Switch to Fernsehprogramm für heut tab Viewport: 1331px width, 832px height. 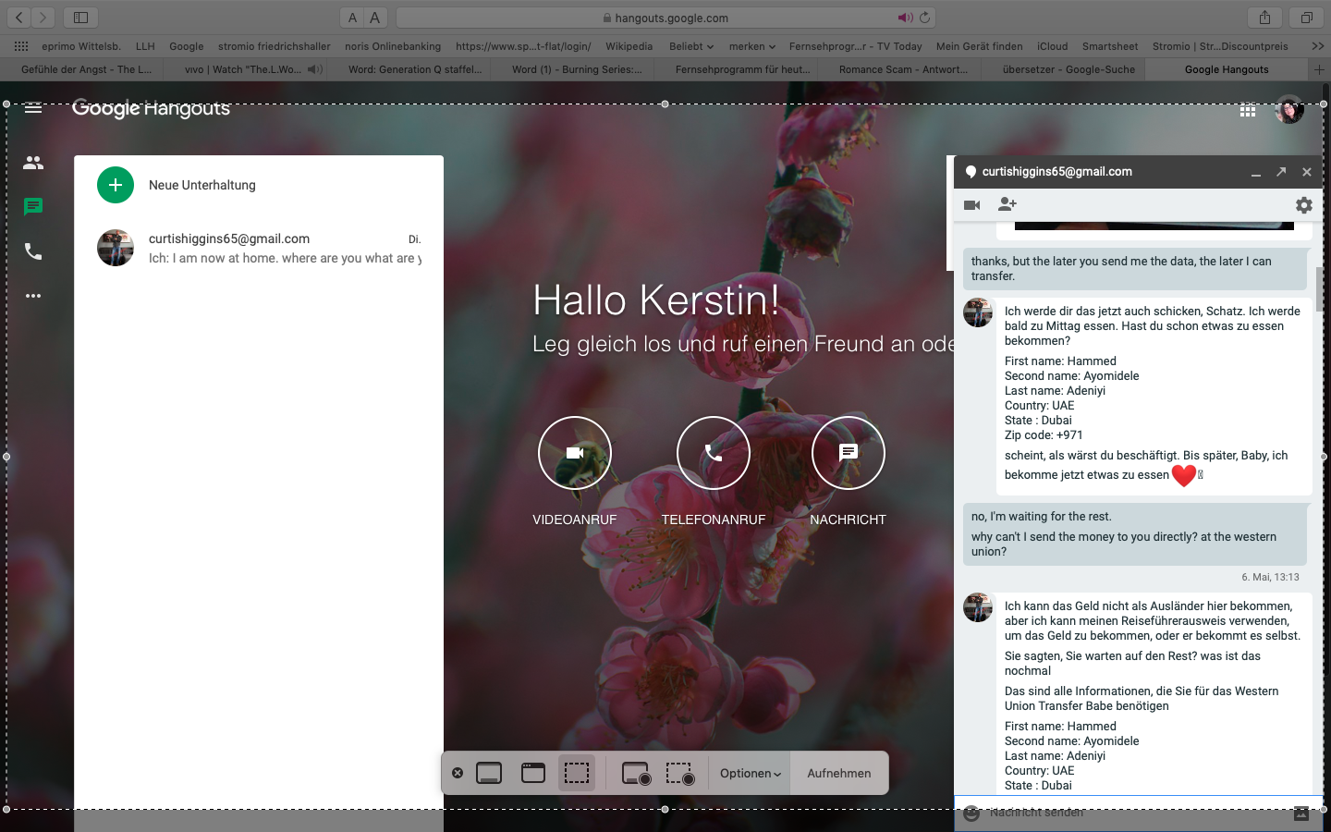point(742,69)
